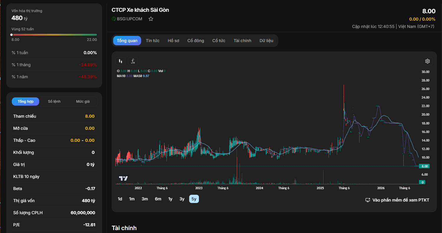
Task: Select the 5y chart range
Action: [x=194, y=199]
